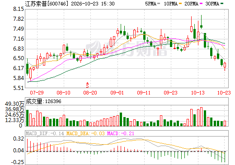
Task: Click price axis label 8.15
Action: (19, 9)
